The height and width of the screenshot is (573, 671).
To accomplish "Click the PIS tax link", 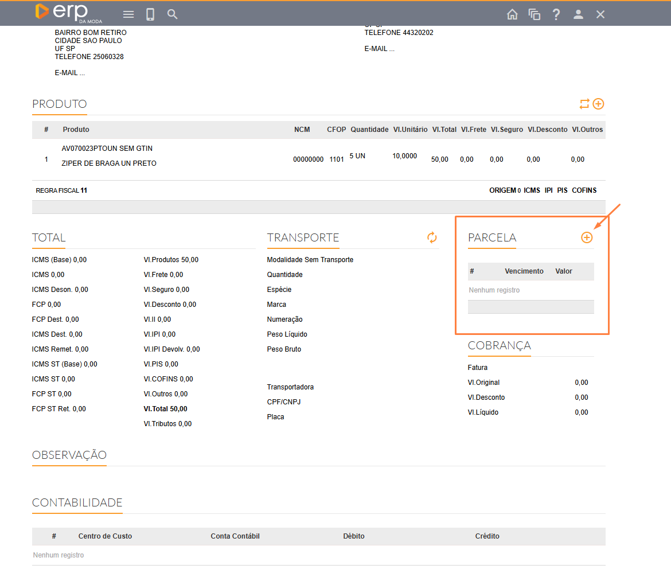I will (562, 190).
